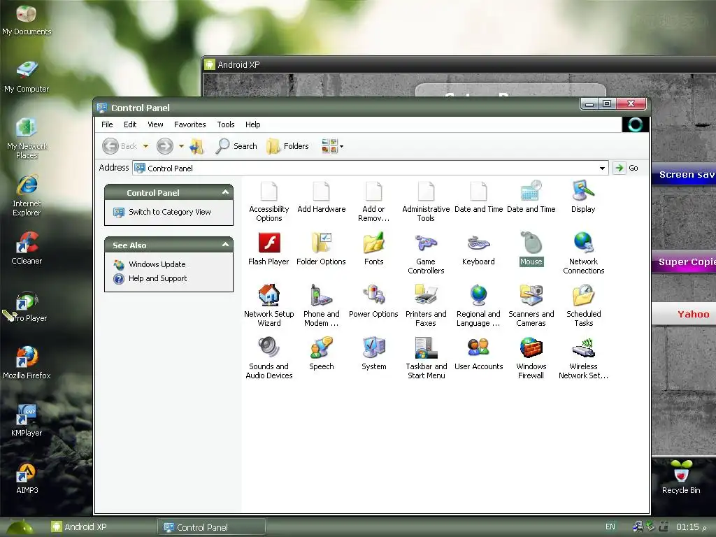Viewport: 716px width, 537px height.
Task: Open Administrative Tools
Action: 426,201
